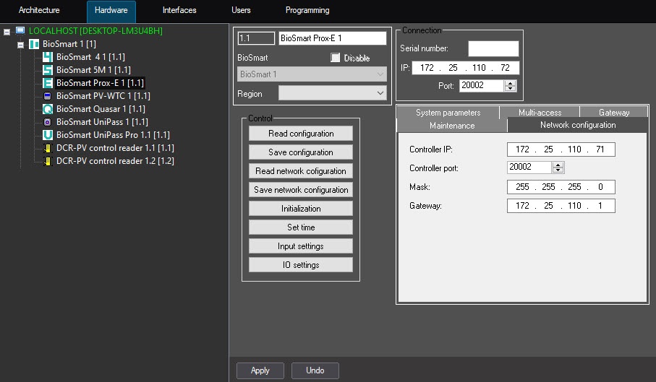The width and height of the screenshot is (656, 382).
Task: Decrease the Controller port value
Action: [x=558, y=170]
